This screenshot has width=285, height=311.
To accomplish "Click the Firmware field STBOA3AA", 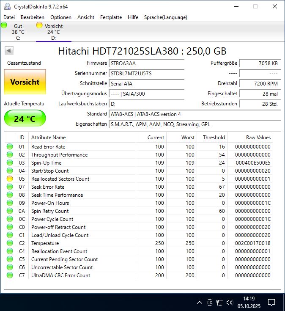I will tap(146, 63).
